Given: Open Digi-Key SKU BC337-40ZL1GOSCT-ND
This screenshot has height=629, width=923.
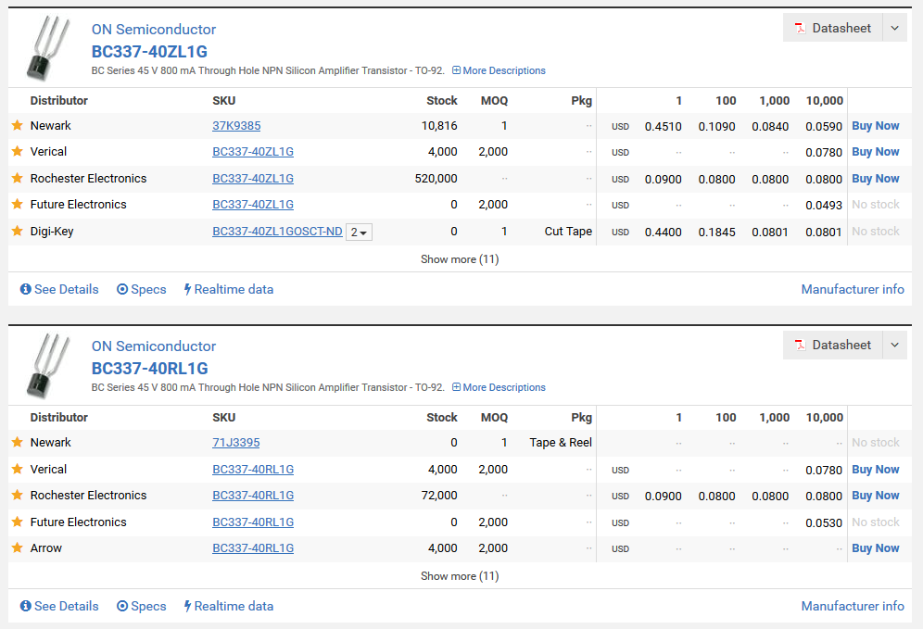Looking at the screenshot, I should [277, 232].
